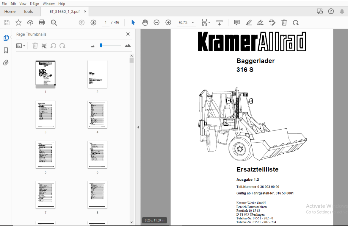Click the Ersatzteilliste heading text
This screenshot has width=348, height=226.
click(x=258, y=169)
